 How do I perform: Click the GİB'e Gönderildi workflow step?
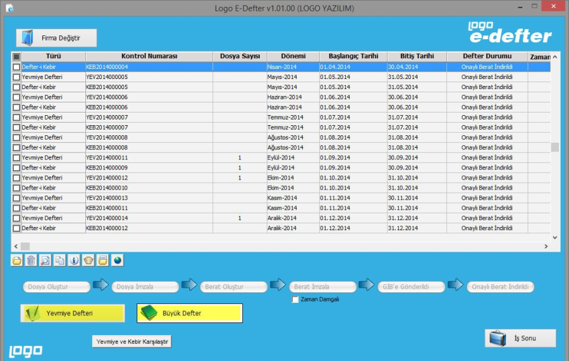click(412, 286)
